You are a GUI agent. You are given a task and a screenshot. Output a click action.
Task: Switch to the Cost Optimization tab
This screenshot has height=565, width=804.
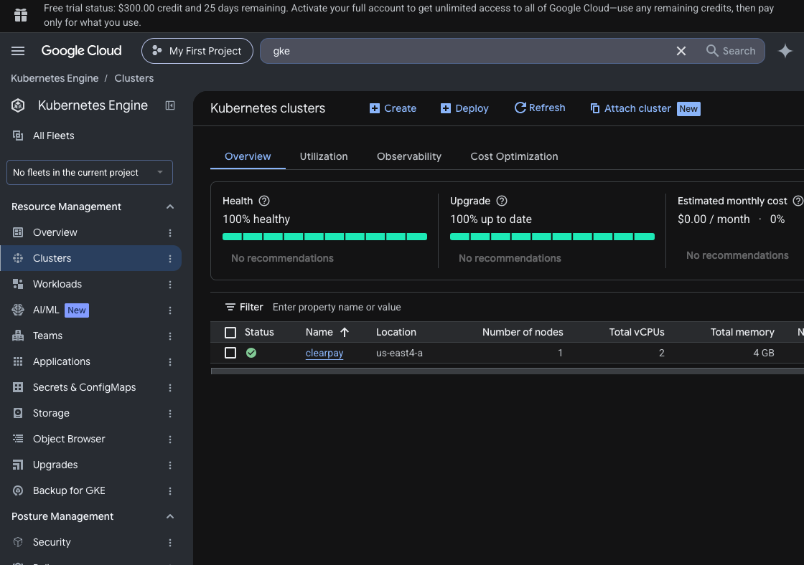pyautogui.click(x=514, y=156)
